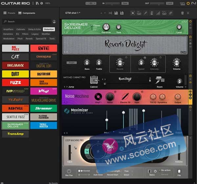Step the Jump preset arrows on cabinet
This screenshot has width=197, height=184.
pos(66,87)
